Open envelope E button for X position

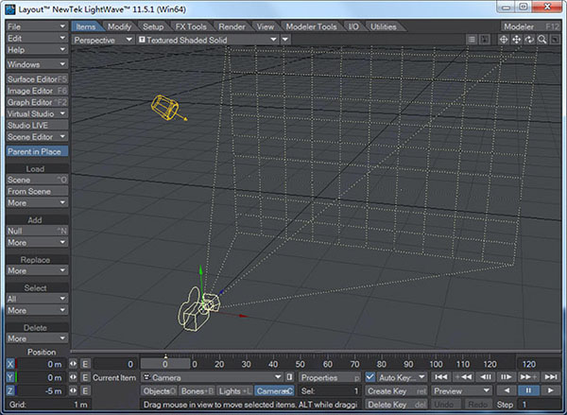85,364
